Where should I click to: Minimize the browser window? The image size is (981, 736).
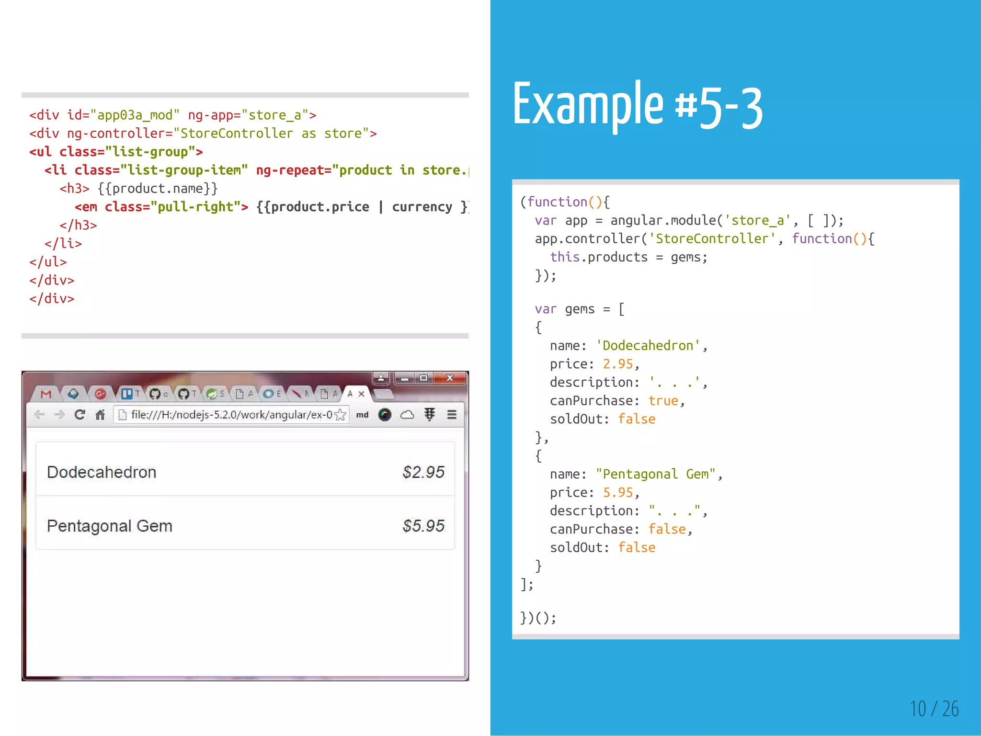[405, 378]
